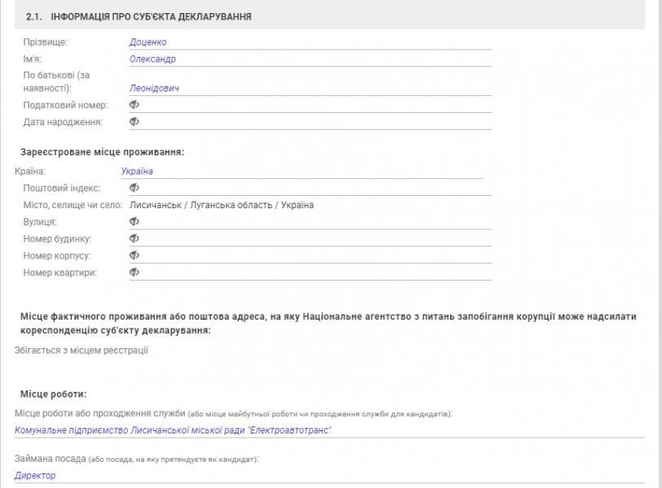Click the first name value Олександр

[x=152, y=59]
